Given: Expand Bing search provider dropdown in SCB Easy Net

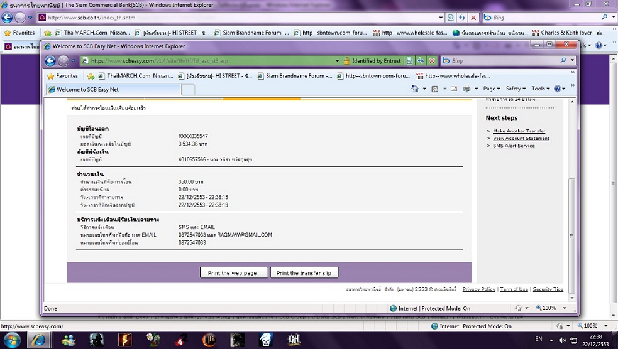Looking at the screenshot, I should click(x=572, y=60).
